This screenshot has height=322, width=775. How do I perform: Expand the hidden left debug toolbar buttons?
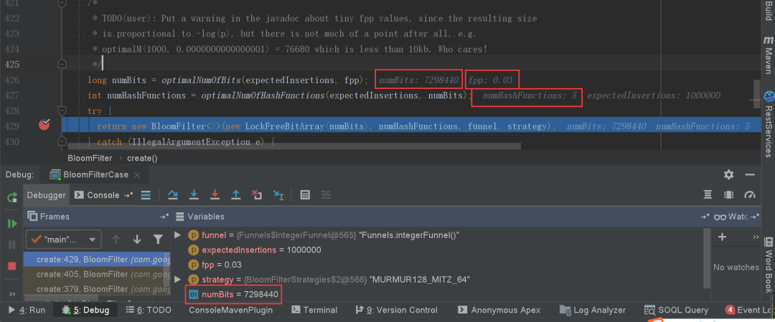(12, 294)
